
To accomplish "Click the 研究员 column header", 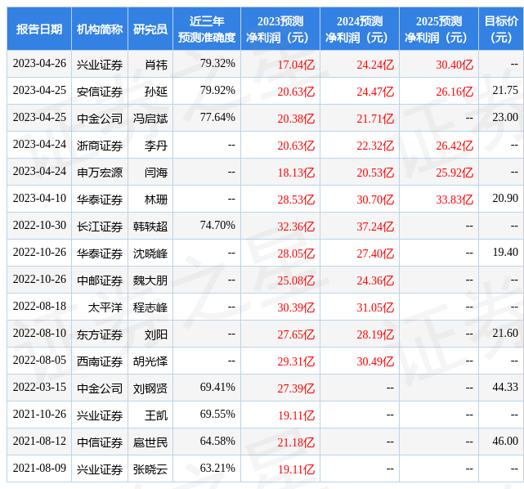I will tap(150, 29).
